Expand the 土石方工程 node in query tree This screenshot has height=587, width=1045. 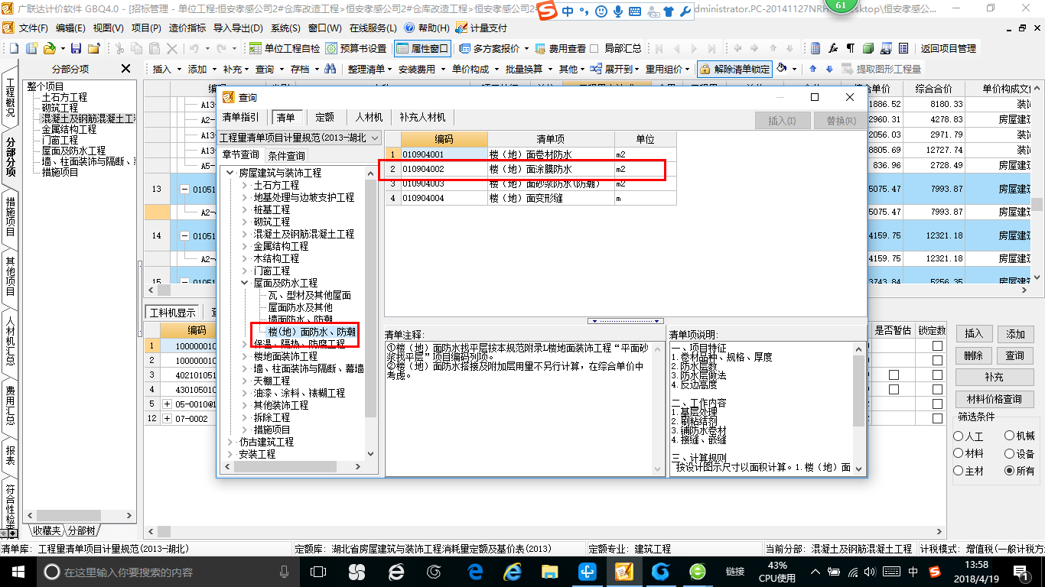244,185
